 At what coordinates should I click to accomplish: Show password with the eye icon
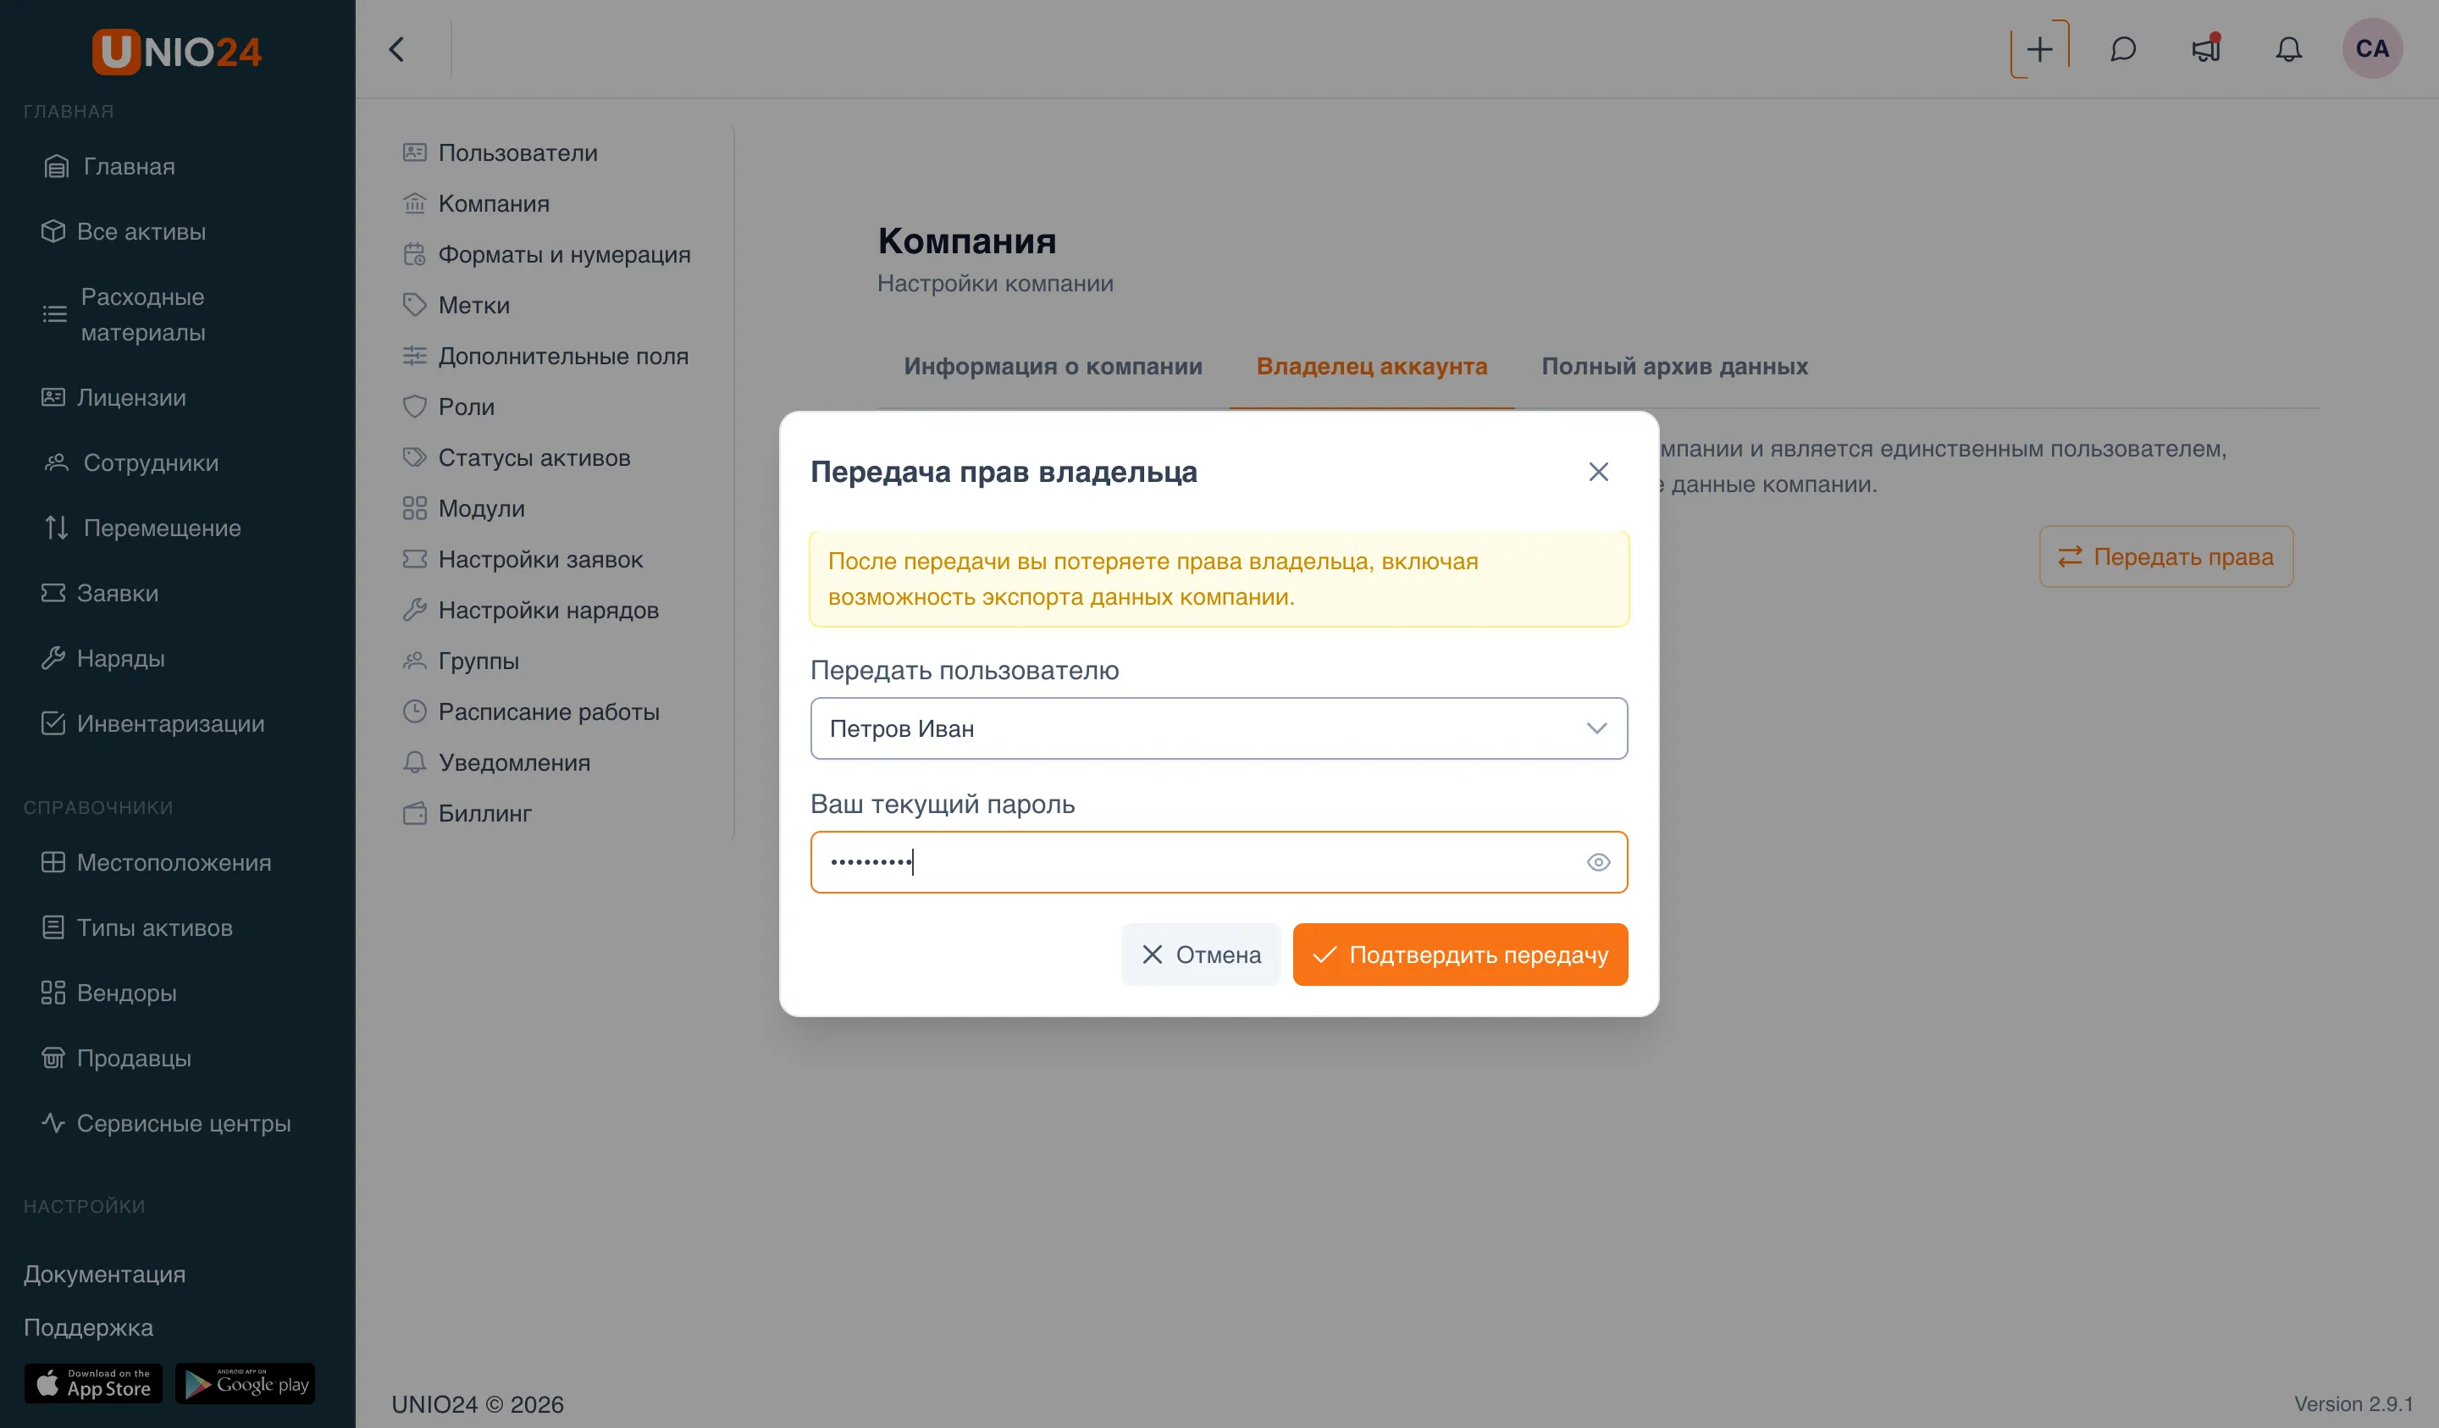pyautogui.click(x=1598, y=861)
